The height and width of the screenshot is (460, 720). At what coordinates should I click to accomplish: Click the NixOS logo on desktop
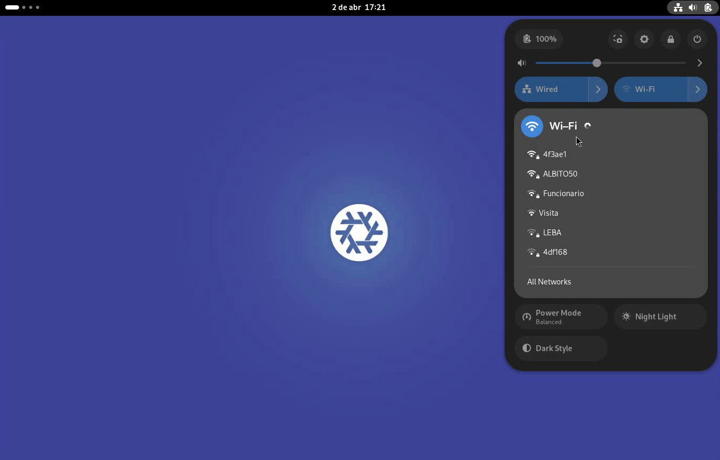(359, 233)
